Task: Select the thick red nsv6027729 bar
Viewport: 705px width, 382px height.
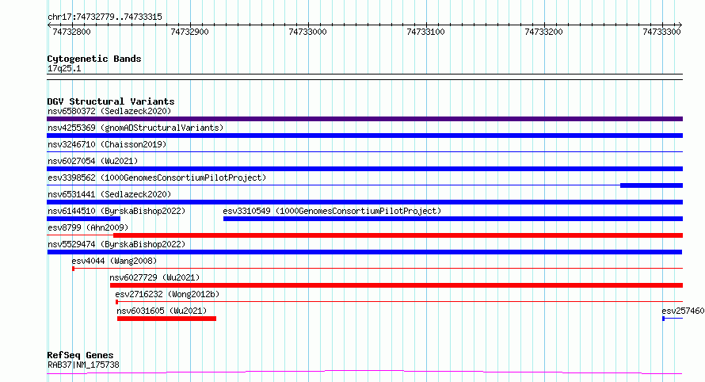Action: [397, 285]
